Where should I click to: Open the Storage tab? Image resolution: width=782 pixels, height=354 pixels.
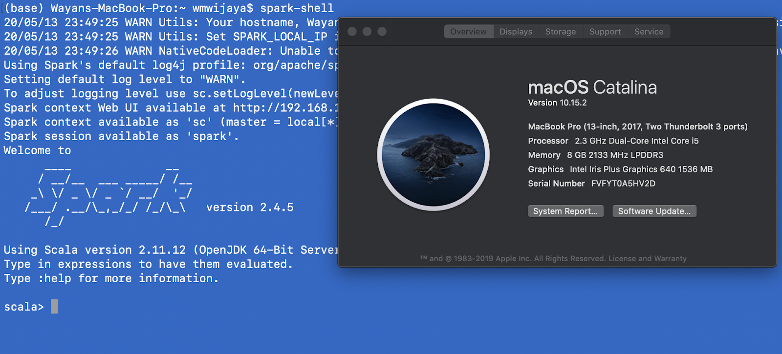561,32
